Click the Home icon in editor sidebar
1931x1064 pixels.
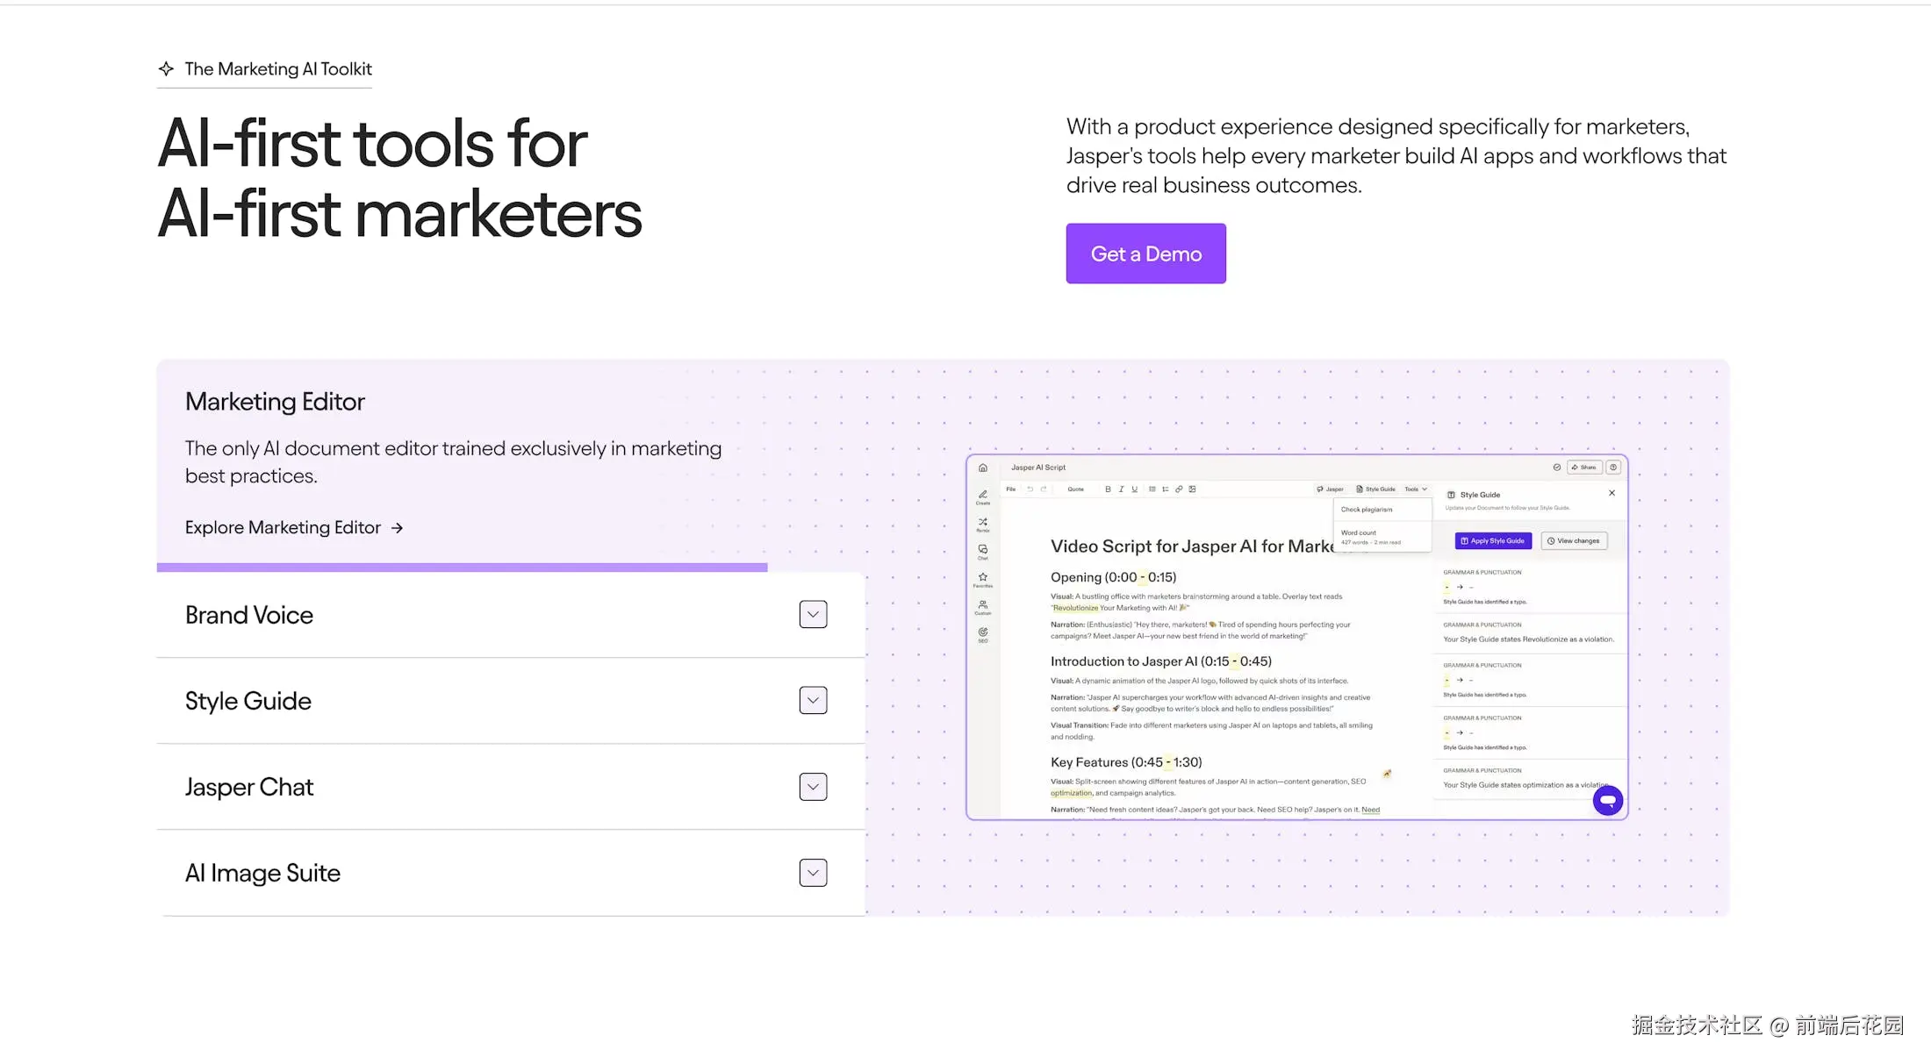coord(982,468)
